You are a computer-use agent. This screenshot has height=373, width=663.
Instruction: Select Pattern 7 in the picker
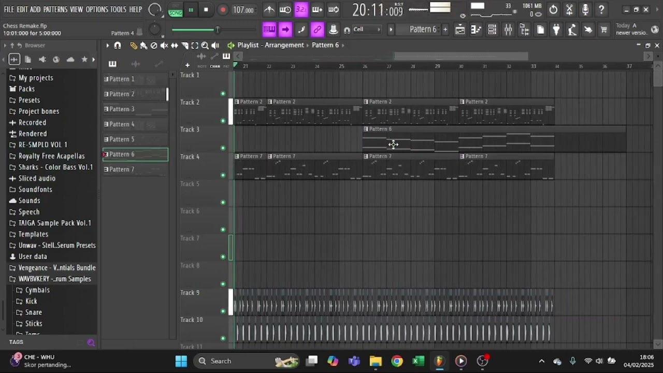(x=135, y=169)
